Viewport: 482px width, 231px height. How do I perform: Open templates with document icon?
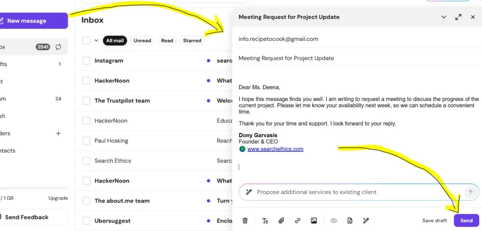[x=350, y=221]
